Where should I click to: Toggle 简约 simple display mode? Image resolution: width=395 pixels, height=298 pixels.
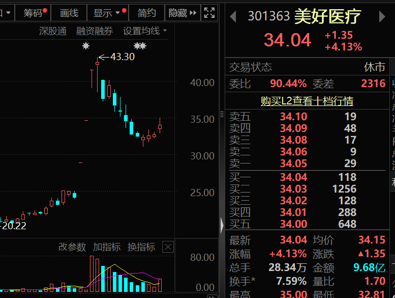tap(146, 13)
